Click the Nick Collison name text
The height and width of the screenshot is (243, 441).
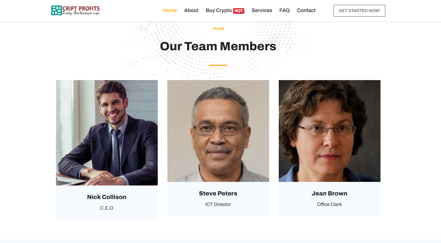pos(107,197)
